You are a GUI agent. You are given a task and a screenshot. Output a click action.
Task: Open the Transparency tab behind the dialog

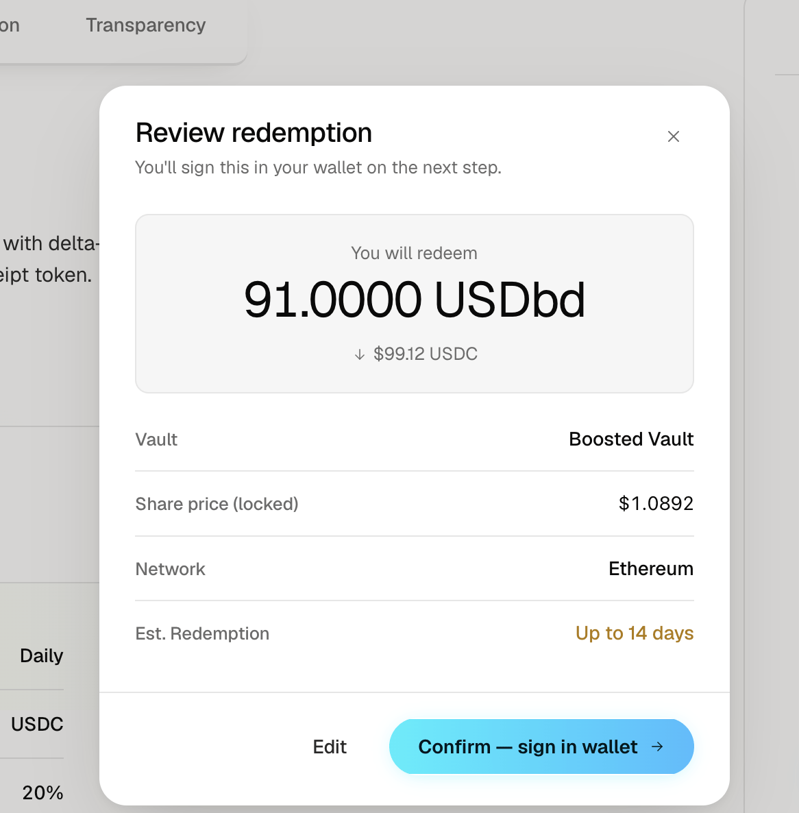145,25
